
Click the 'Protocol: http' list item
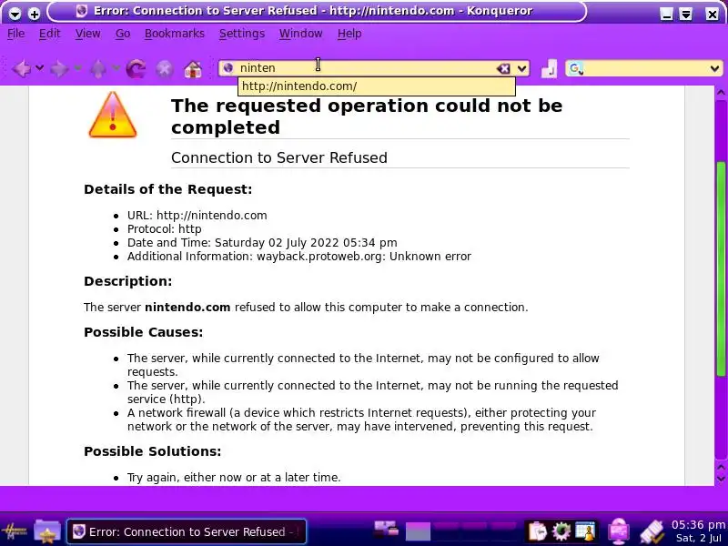click(x=165, y=229)
